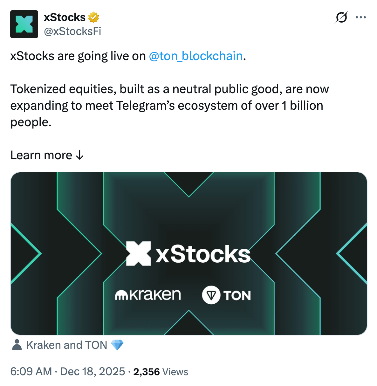The width and height of the screenshot is (377, 386).
Task: Click the white xStocks logo in banner
Action: pos(188,254)
